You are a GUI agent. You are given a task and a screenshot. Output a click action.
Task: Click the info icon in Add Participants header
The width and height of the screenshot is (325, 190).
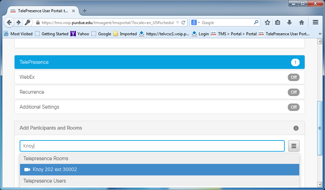[x=296, y=128]
